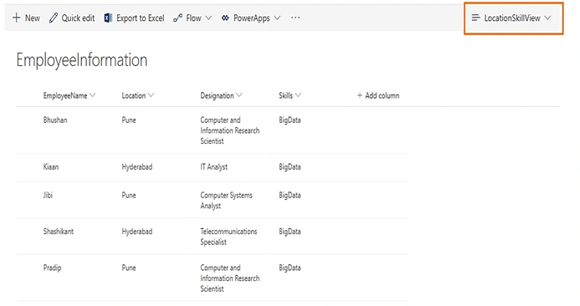Open the LocationSkillView view selector chevron

[x=548, y=18]
